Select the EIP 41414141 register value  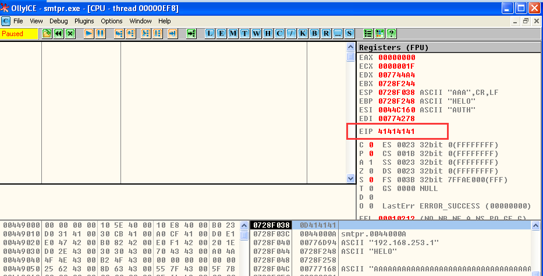pos(396,131)
